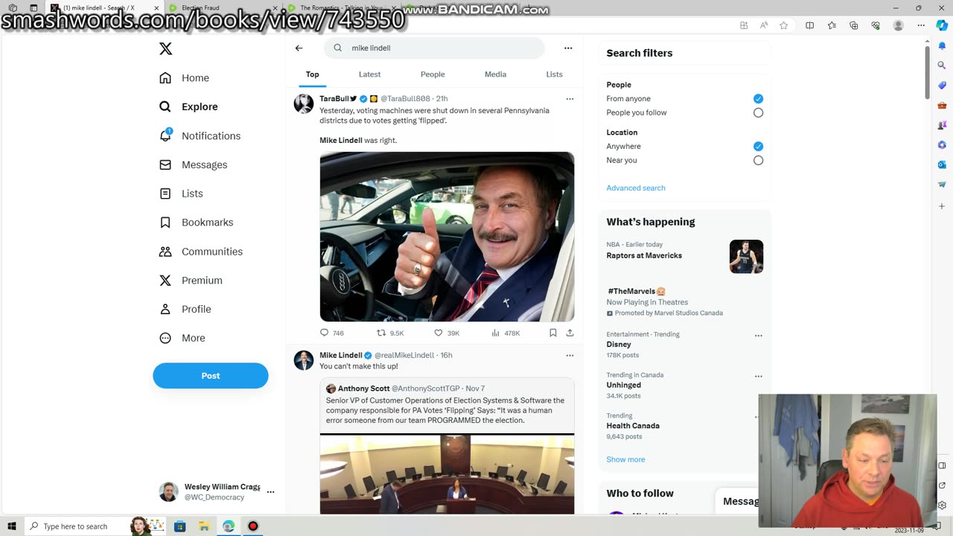
Task: Open more options for Unhinged trend
Action: [x=759, y=376]
